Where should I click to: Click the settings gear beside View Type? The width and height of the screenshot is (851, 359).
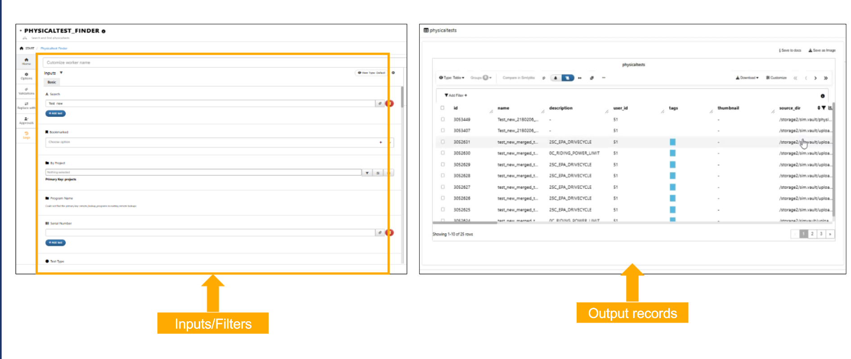pyautogui.click(x=393, y=73)
